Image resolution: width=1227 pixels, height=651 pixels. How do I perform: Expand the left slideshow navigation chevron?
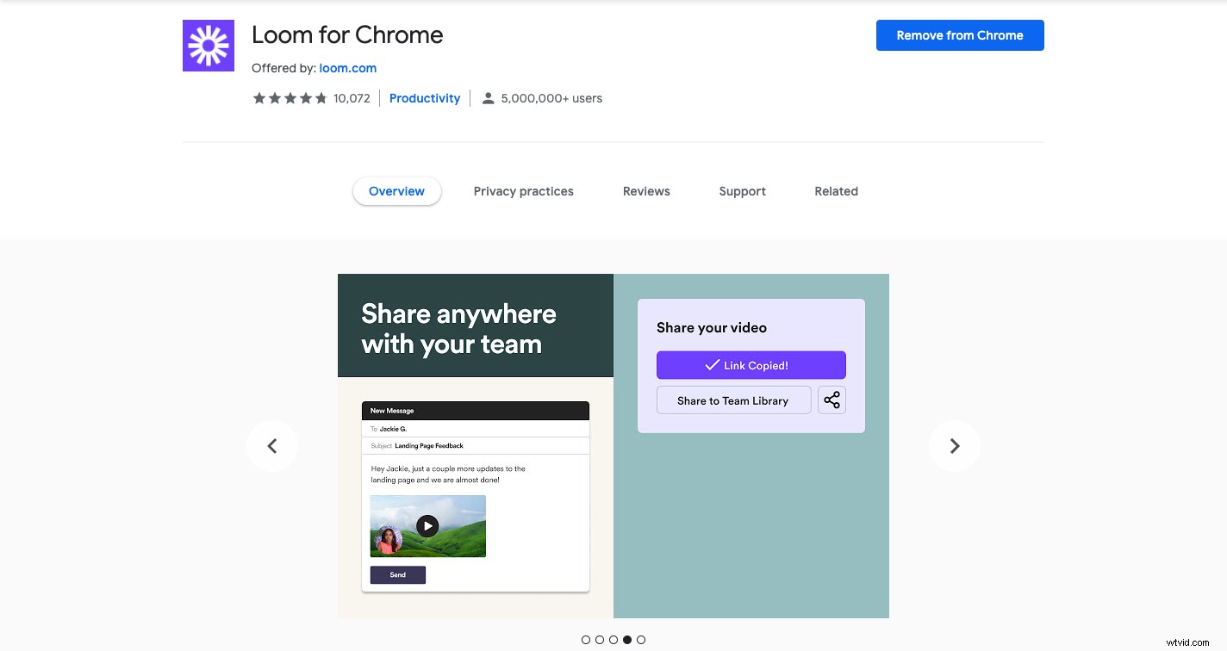tap(272, 446)
